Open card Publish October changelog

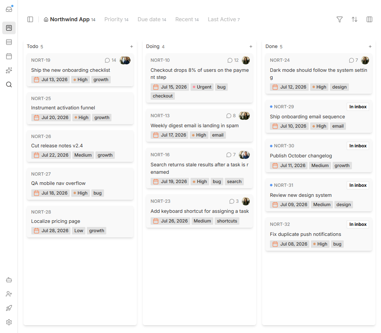click(318, 156)
